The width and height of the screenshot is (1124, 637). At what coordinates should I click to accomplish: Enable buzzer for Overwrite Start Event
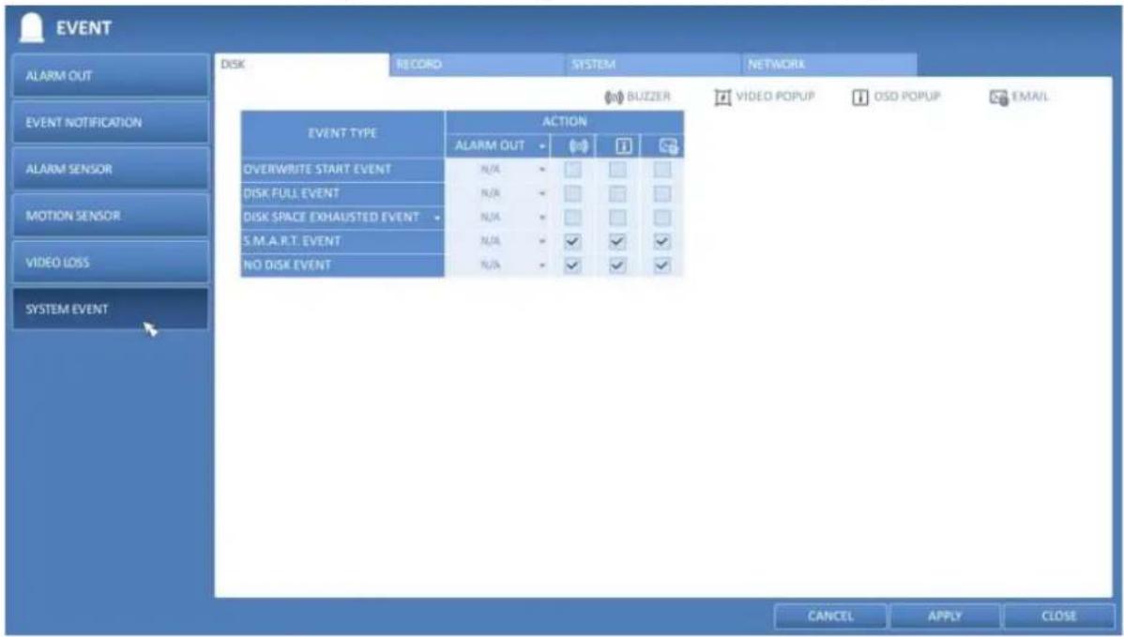pyautogui.click(x=572, y=170)
